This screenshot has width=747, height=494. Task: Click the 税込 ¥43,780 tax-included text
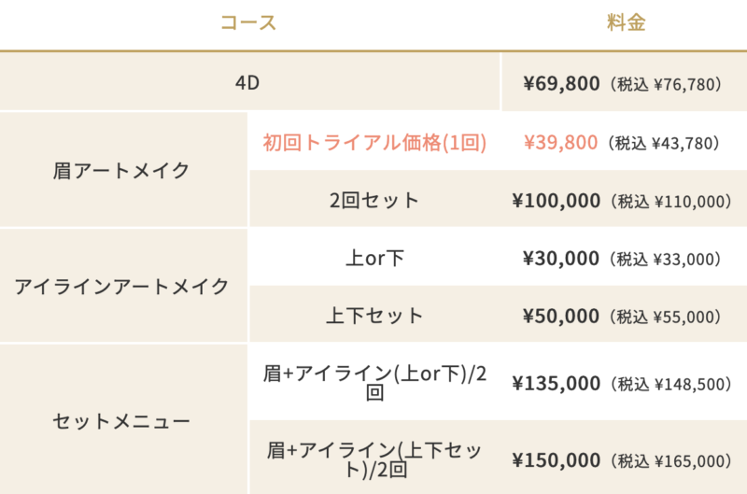click(664, 143)
